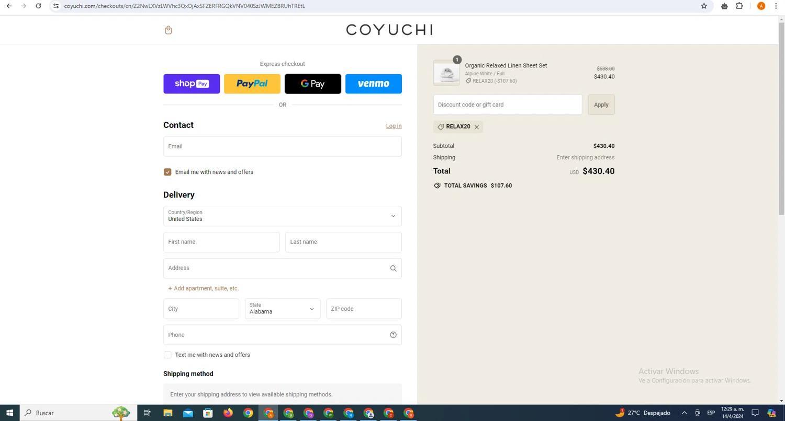The image size is (785, 421).
Task: Click the taskbar Buscar search box
Action: coord(78,413)
